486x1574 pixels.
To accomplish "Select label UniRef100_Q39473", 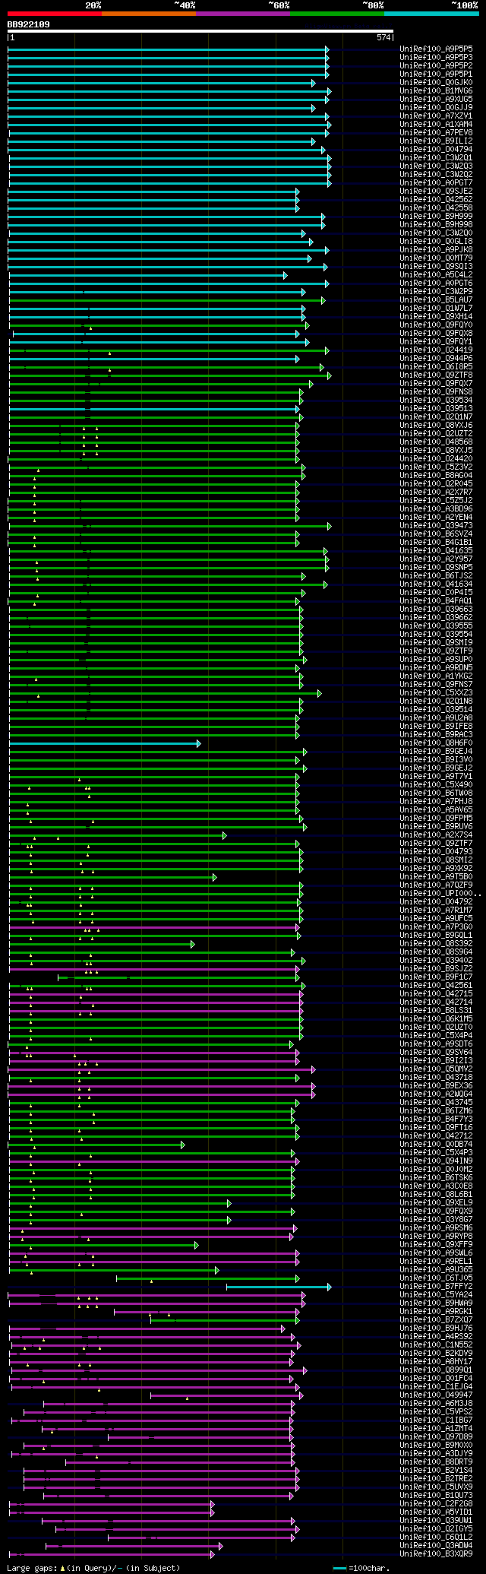I will click(x=436, y=525).
